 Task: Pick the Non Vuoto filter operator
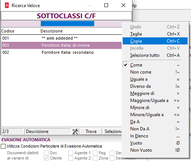pyautogui.click(x=155, y=150)
